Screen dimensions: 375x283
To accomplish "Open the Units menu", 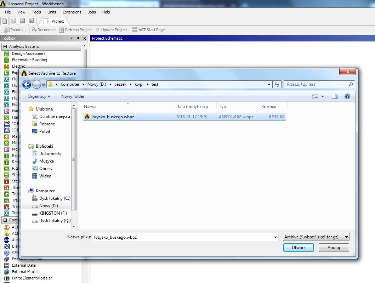I will point(52,12).
